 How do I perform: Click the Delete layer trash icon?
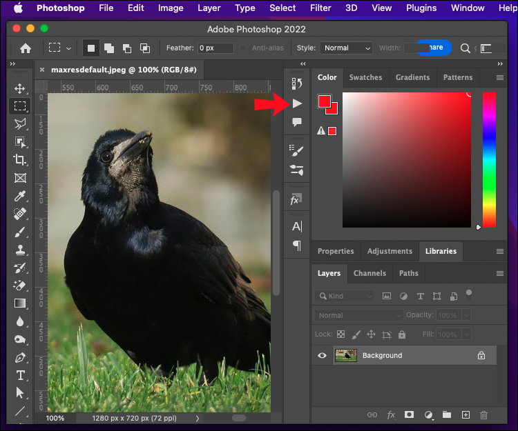point(483,414)
